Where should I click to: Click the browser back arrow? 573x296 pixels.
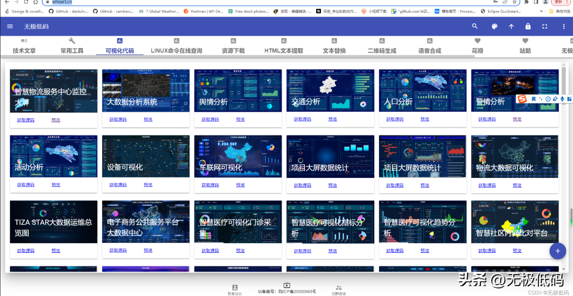click(7, 2)
